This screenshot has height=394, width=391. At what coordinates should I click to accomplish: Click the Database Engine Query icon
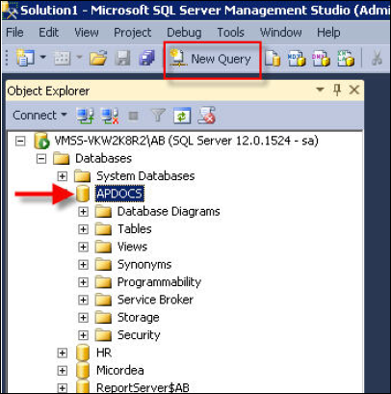tap(273, 59)
